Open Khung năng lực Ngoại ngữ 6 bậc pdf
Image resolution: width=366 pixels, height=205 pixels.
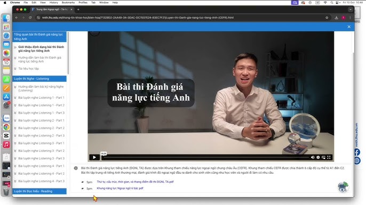tap(120, 188)
